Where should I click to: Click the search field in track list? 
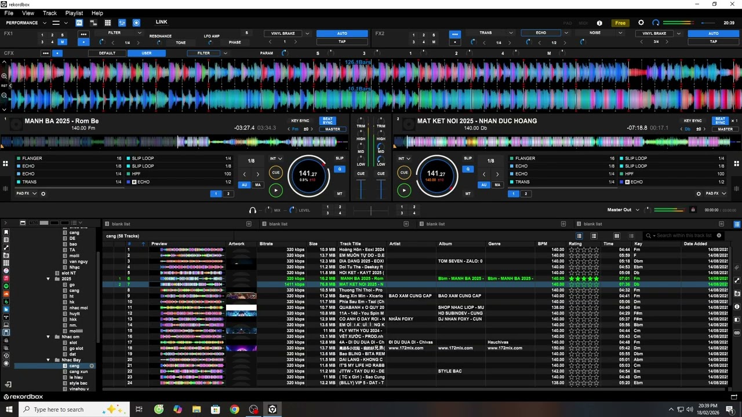pyautogui.click(x=685, y=236)
